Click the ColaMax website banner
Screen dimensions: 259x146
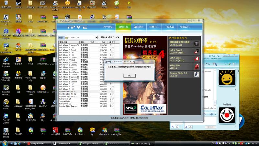coord(152,108)
